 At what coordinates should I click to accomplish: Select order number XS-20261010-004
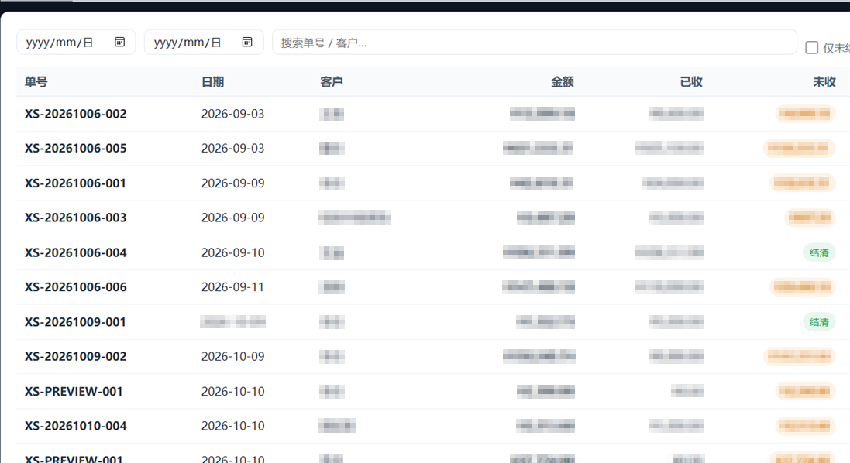click(75, 426)
